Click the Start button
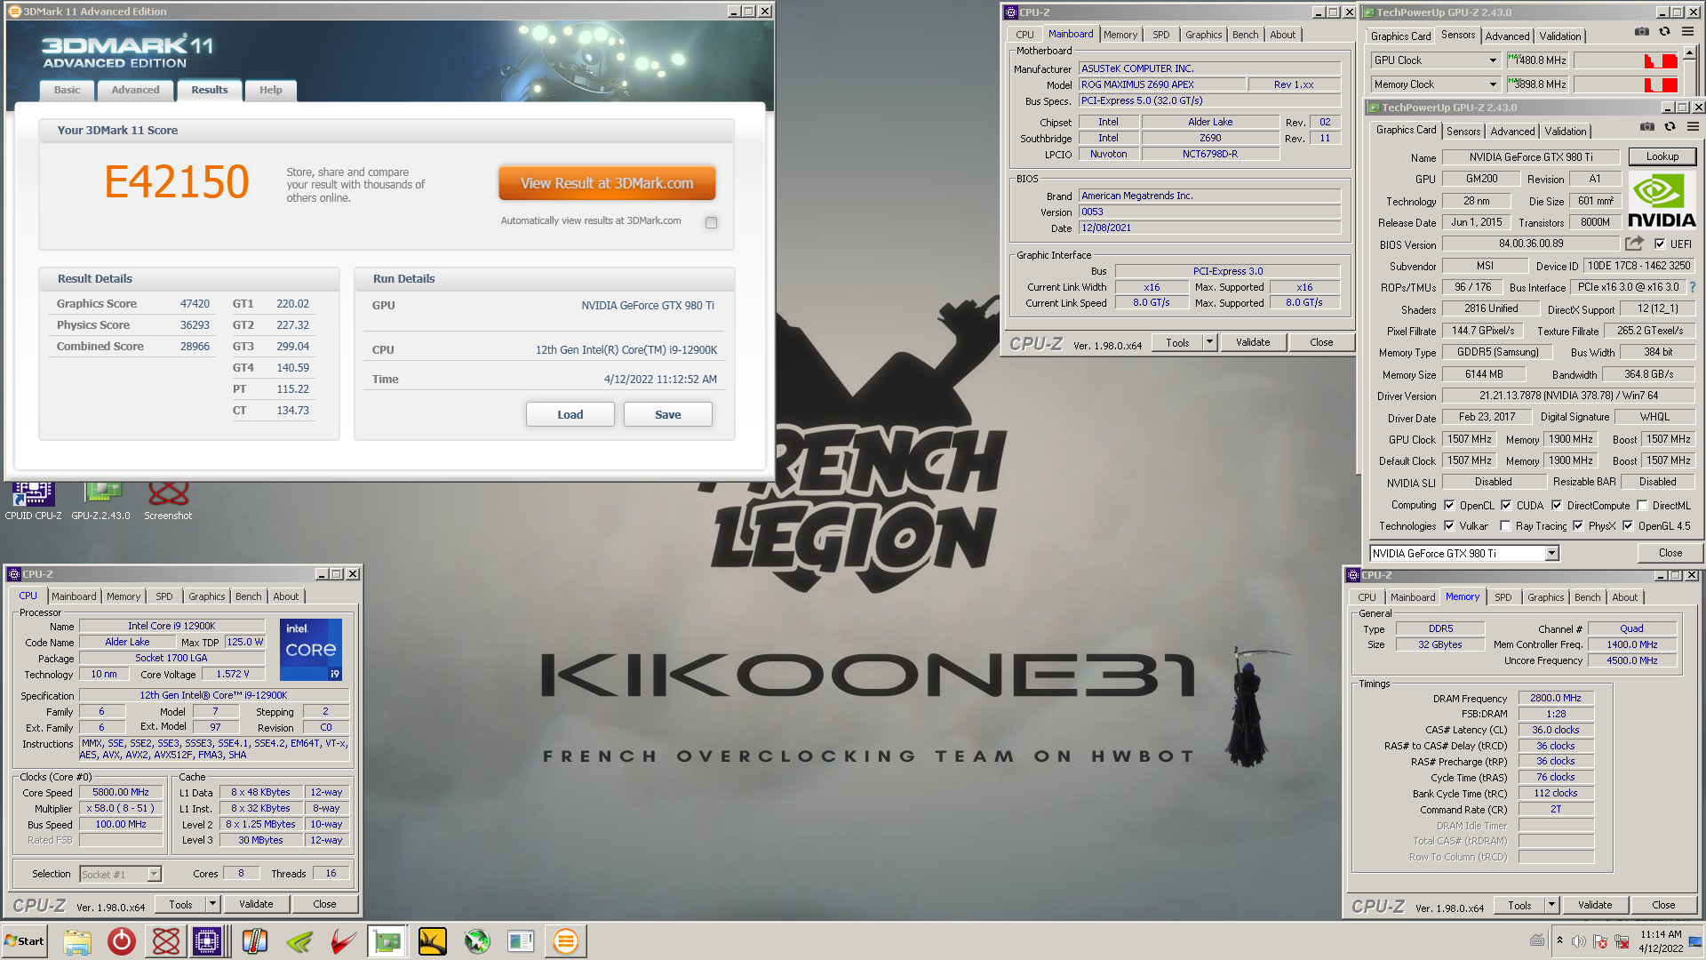1706x960 pixels. [x=25, y=941]
